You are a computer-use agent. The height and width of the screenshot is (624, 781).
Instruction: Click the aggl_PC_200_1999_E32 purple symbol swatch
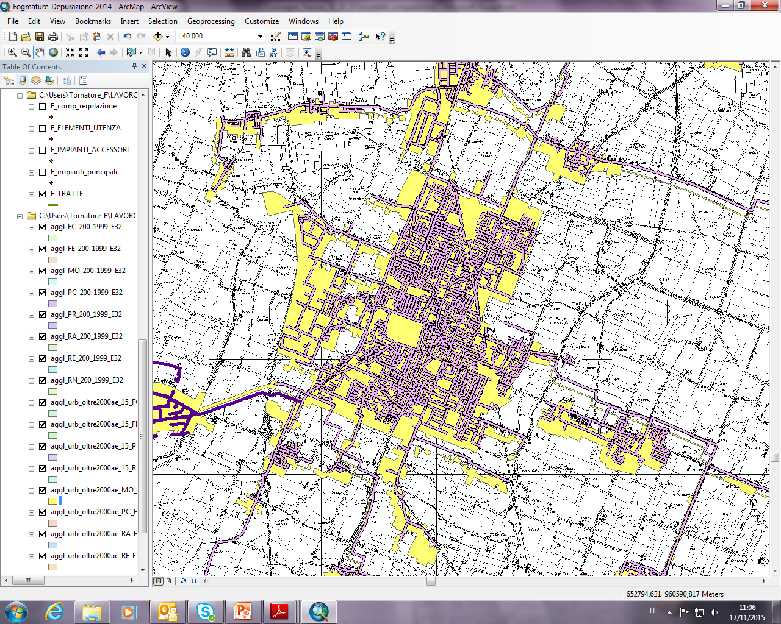point(53,303)
